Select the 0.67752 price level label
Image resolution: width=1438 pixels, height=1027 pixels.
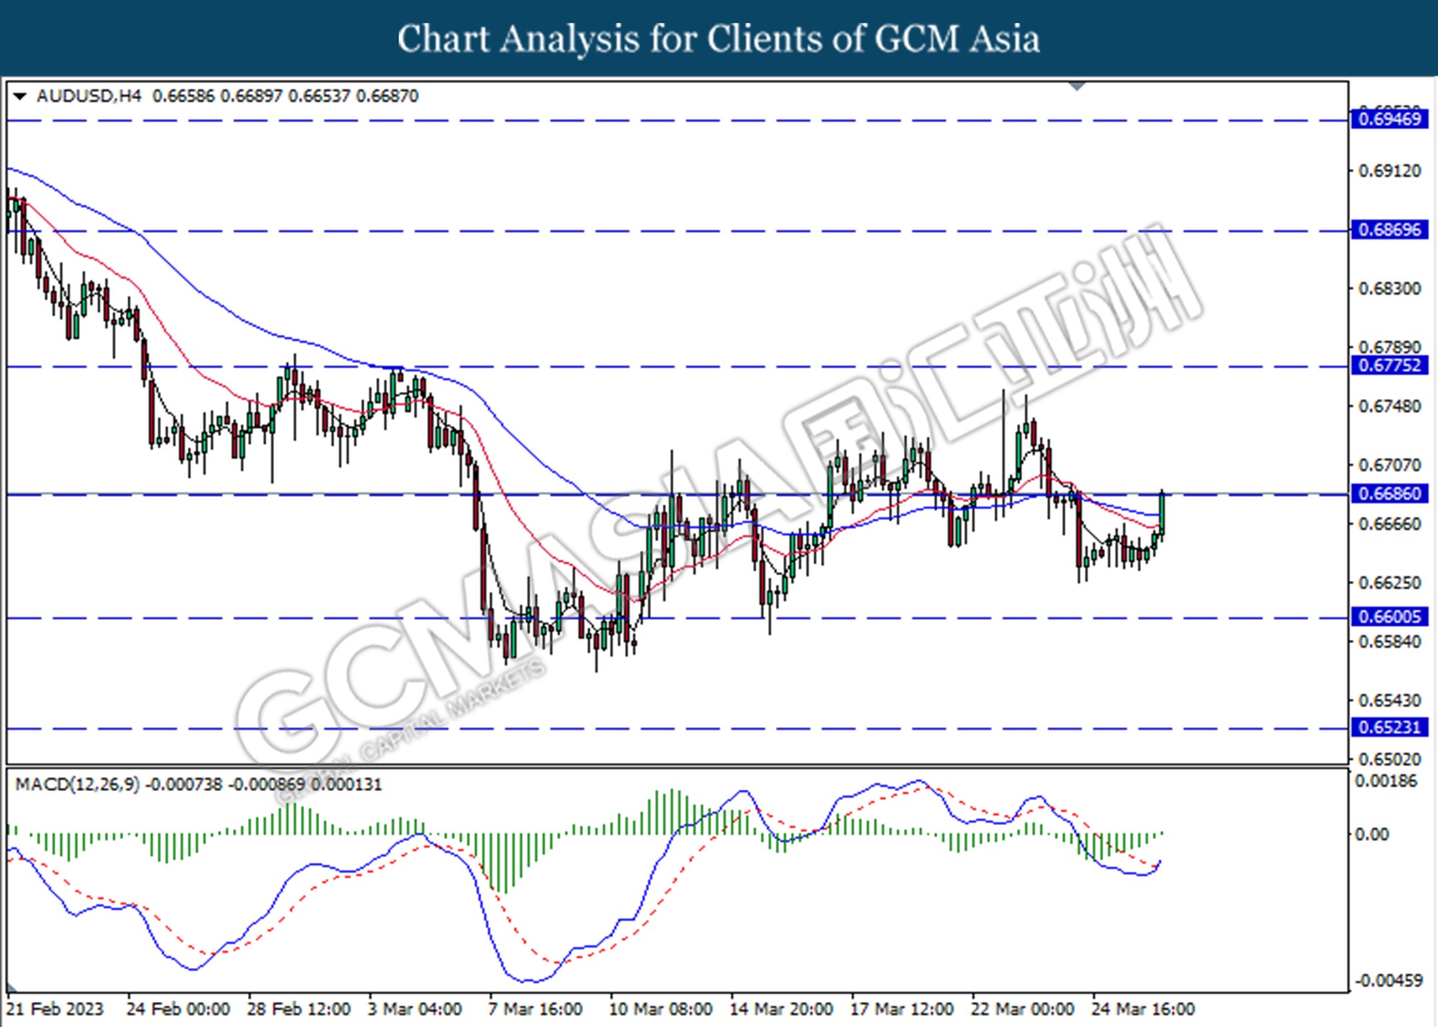click(x=1389, y=365)
